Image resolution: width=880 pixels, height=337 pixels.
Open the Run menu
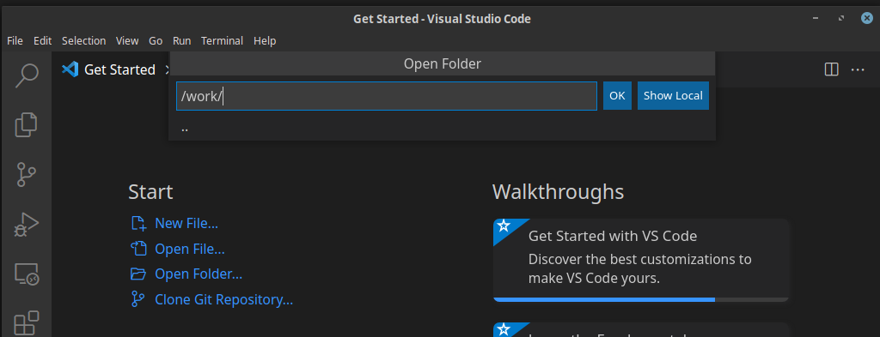tap(182, 41)
